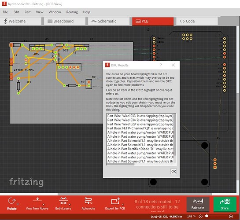Open the Edit menu
Screen dimensions: 240x220
16,12
